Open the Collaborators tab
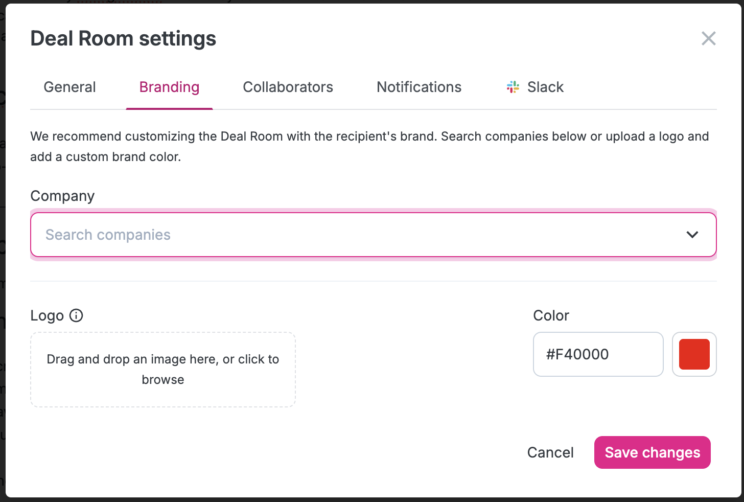This screenshot has height=502, width=744. (288, 87)
